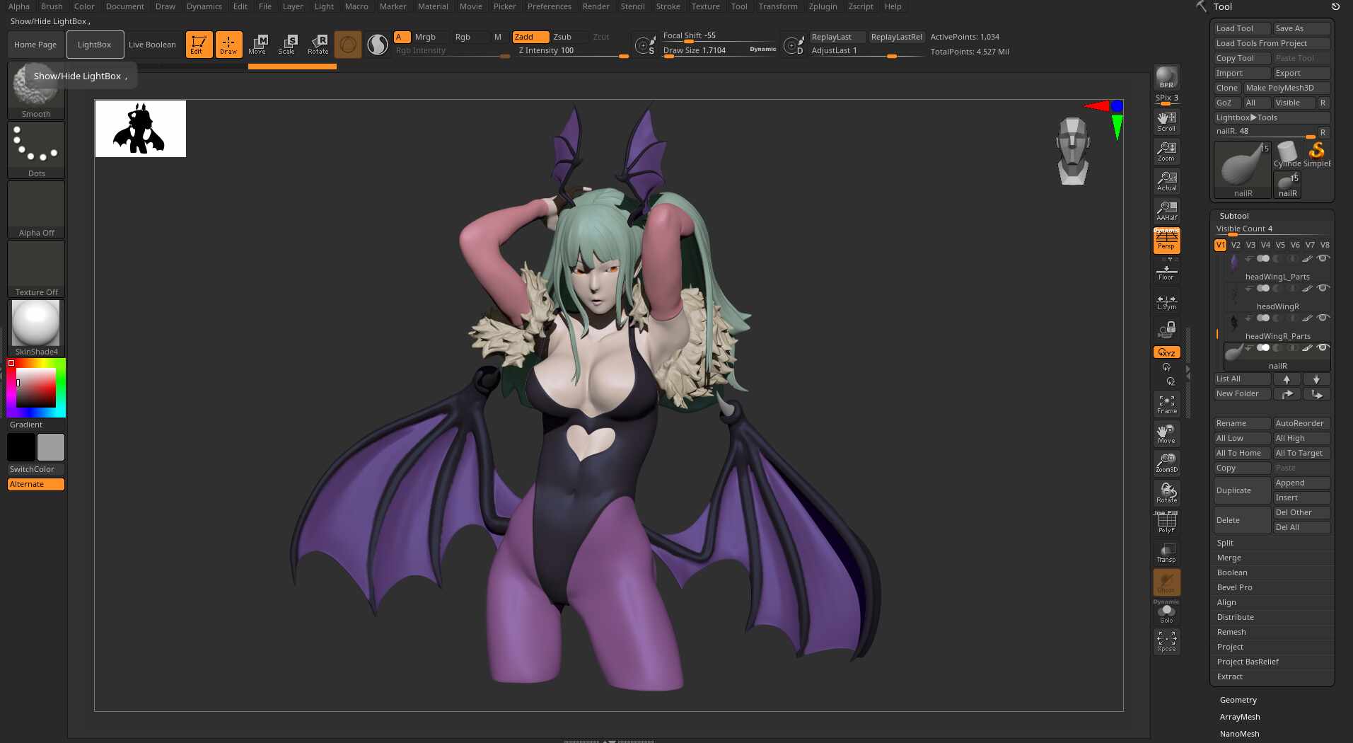Open the Smooth brush thumbnail
The image size is (1353, 743).
pyautogui.click(x=36, y=91)
